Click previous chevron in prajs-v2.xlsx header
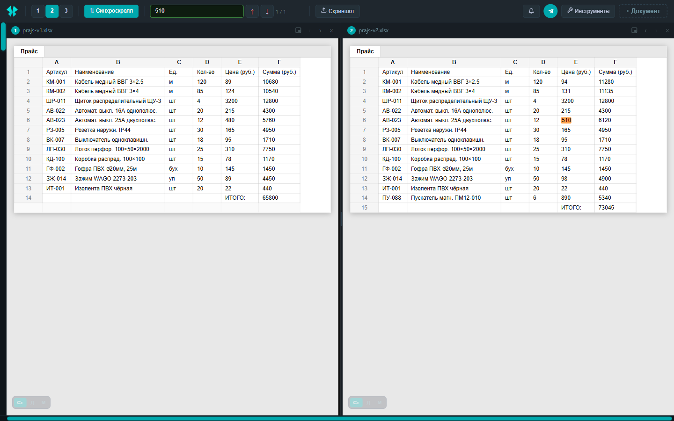Image resolution: width=674 pixels, height=421 pixels. click(645, 30)
